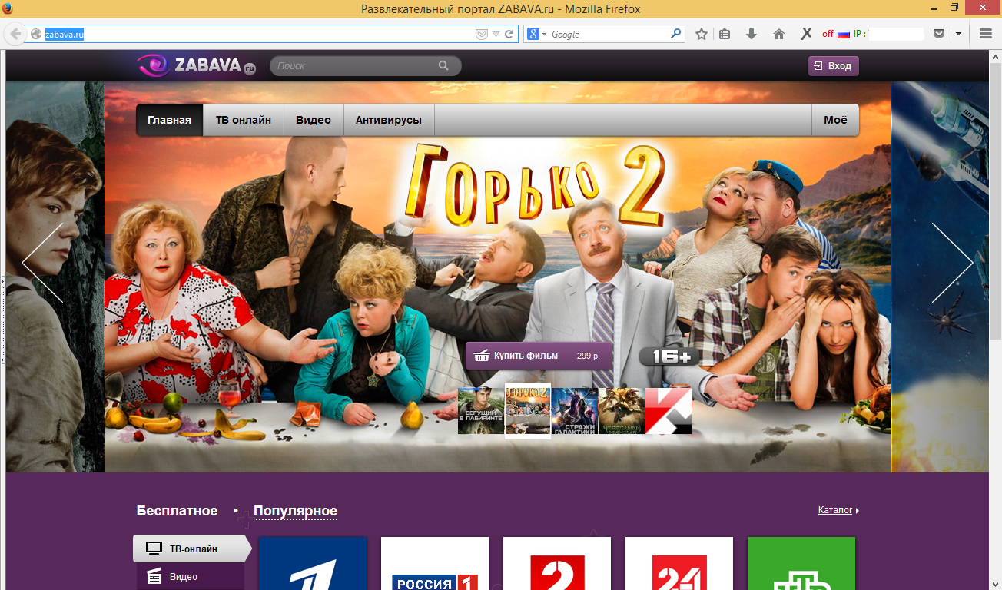
Task: Click the ZABAVA.ru logo
Action: pyautogui.click(x=196, y=65)
